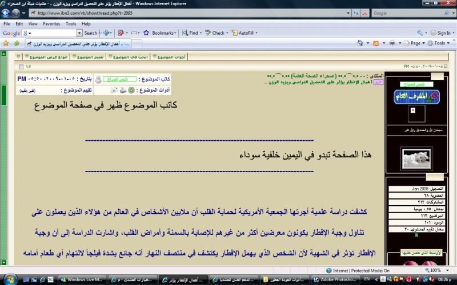This screenshot has width=457, height=285.
Task: Click the Google Toolbar Sign In link
Action: tap(440, 33)
